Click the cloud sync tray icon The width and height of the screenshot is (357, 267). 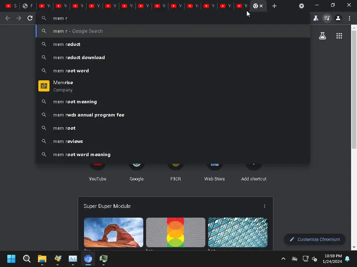point(295,259)
